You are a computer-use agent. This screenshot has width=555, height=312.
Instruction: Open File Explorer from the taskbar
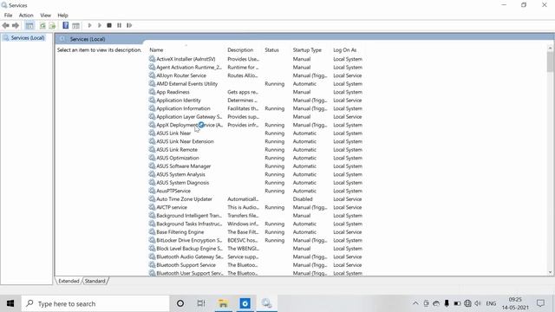pos(224,303)
